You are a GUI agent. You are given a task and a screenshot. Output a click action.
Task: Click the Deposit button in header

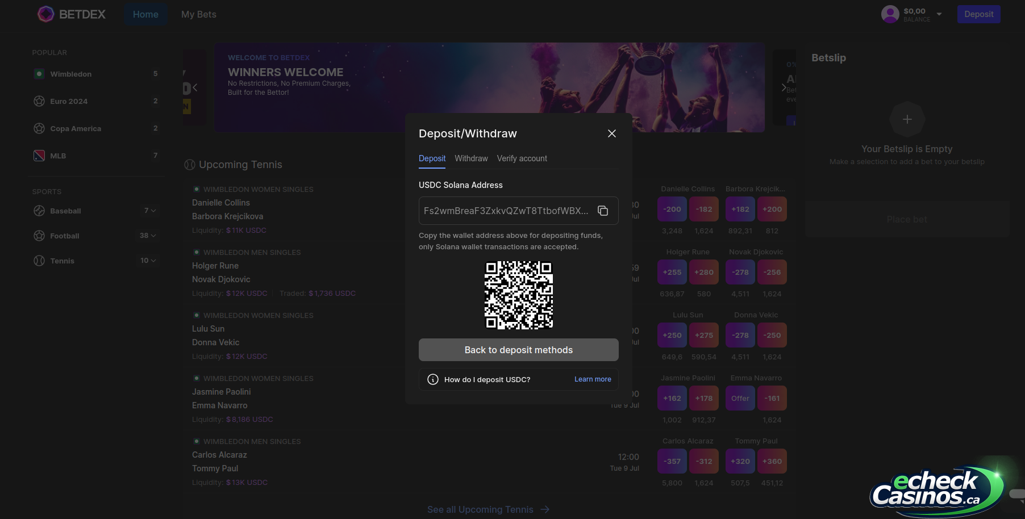pos(978,14)
